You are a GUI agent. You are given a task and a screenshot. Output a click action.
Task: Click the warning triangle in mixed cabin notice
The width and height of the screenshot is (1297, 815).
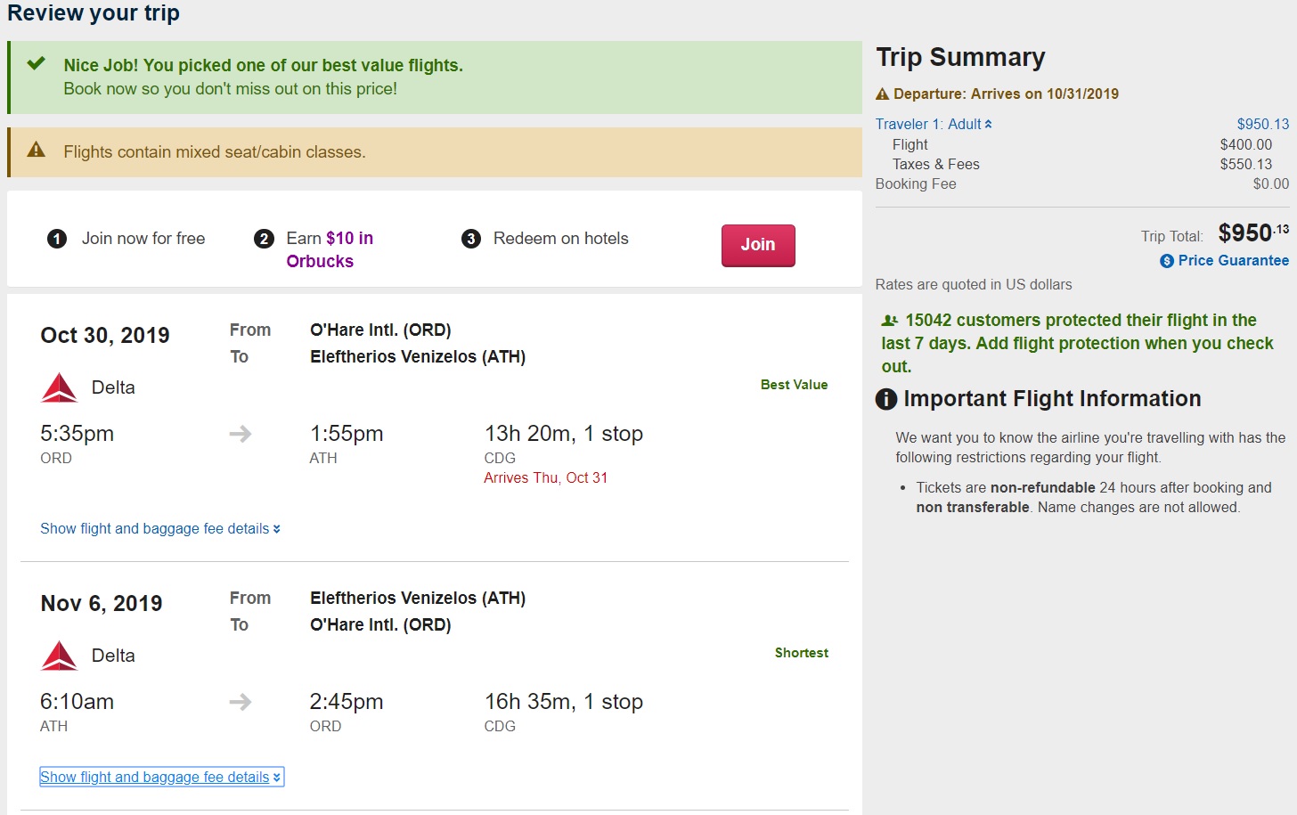click(37, 150)
